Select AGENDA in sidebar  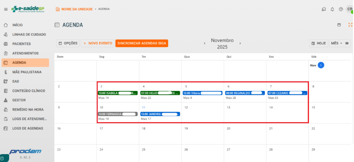click(25, 63)
